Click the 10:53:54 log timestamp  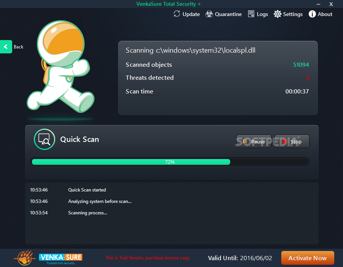39,213
